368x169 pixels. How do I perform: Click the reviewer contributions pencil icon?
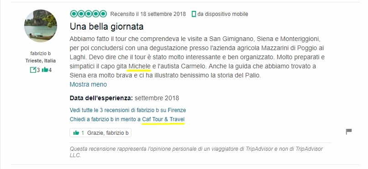(33, 70)
